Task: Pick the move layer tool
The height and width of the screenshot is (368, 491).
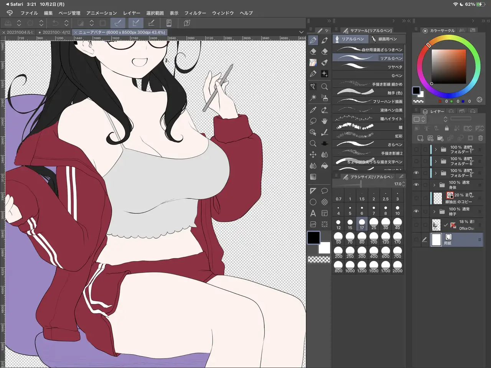Action: [x=313, y=154]
